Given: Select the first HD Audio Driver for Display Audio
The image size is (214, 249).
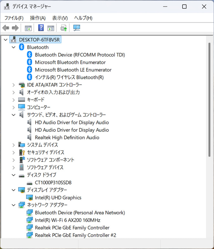Looking at the screenshot, I should [x=72, y=122].
